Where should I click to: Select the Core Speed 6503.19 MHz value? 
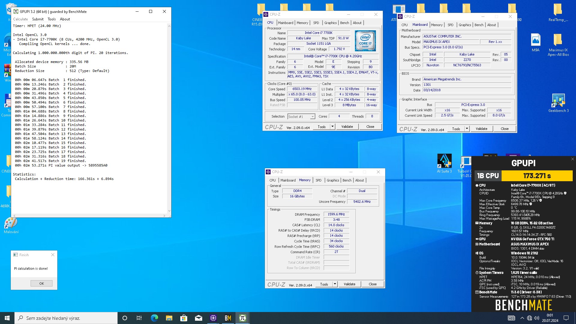point(302,89)
